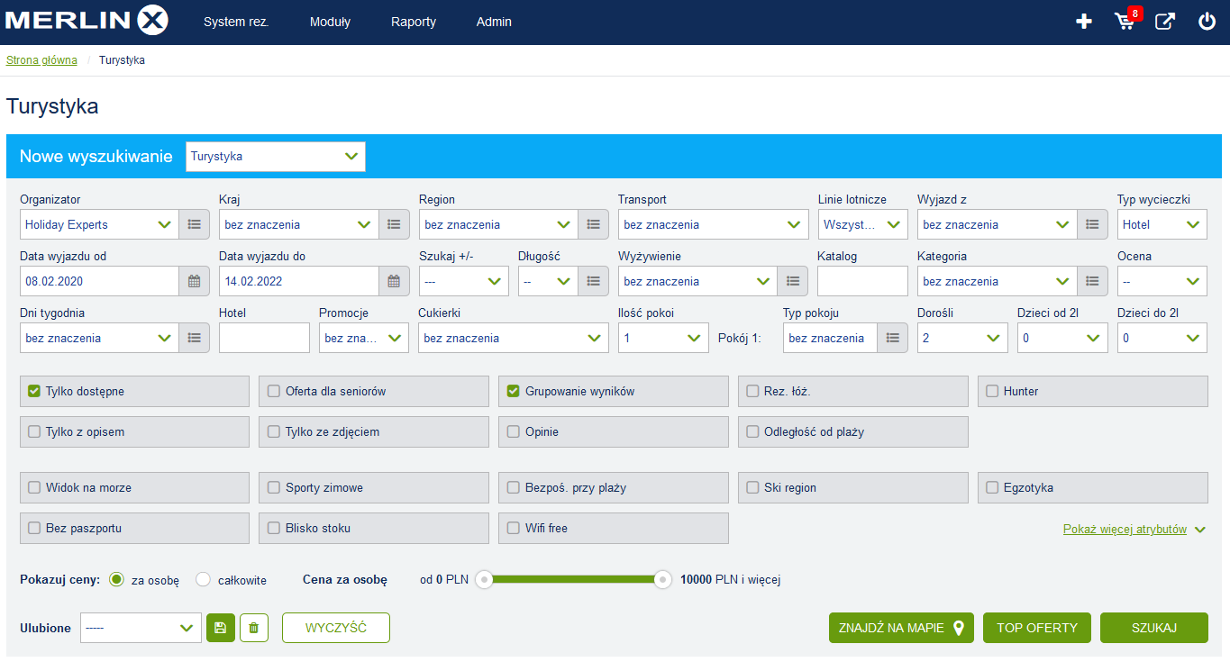Expand the Kraj dropdown
Image resolution: width=1230 pixels, height=662 pixels.
click(298, 224)
